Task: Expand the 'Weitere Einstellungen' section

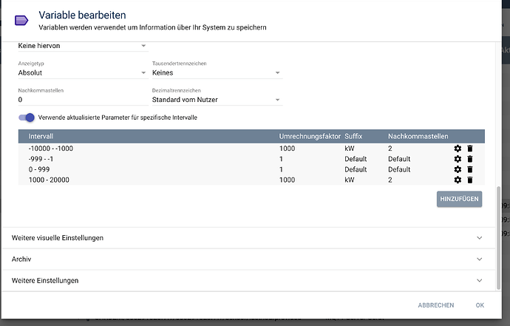Action: pyautogui.click(x=248, y=280)
